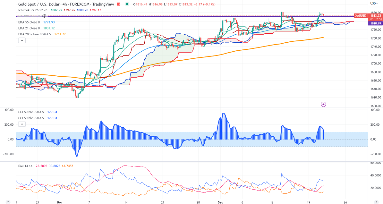Select the second CCI 50 hlc3 SMA 5 legend
This screenshot has width=383, height=204.
31,118
